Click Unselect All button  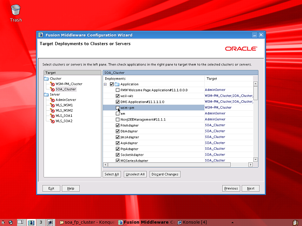pos(135,174)
